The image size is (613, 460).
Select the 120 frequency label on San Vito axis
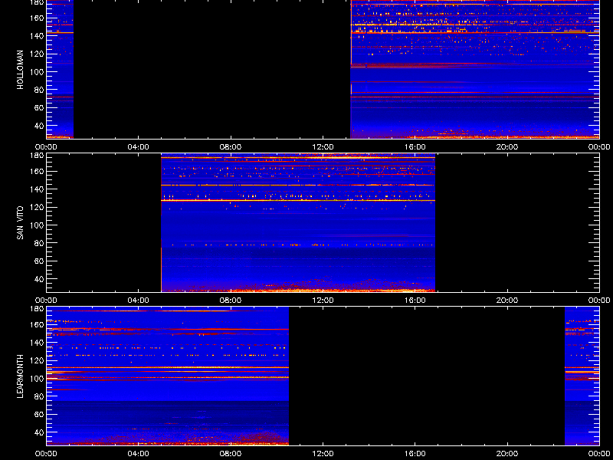tap(38, 207)
